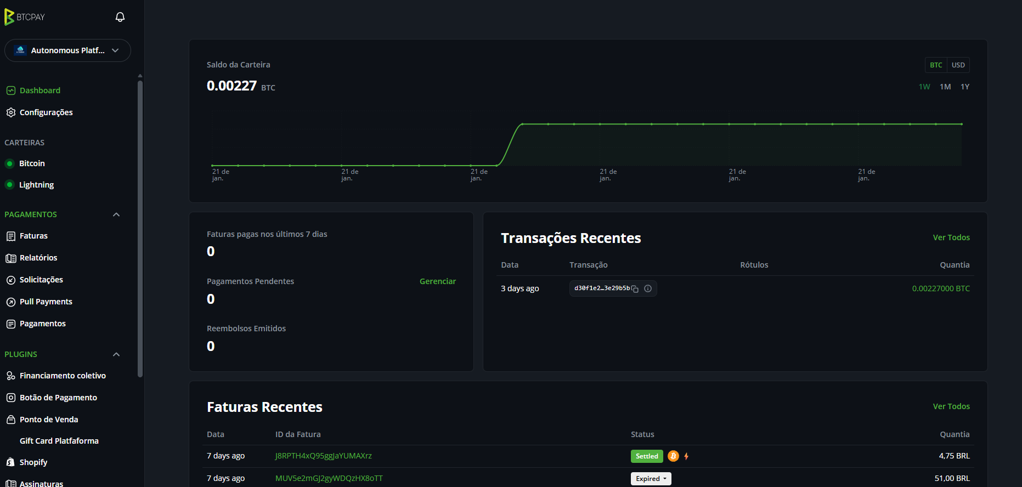Open Ponto de Venda
This screenshot has width=1022, height=487.
pyautogui.click(x=48, y=420)
